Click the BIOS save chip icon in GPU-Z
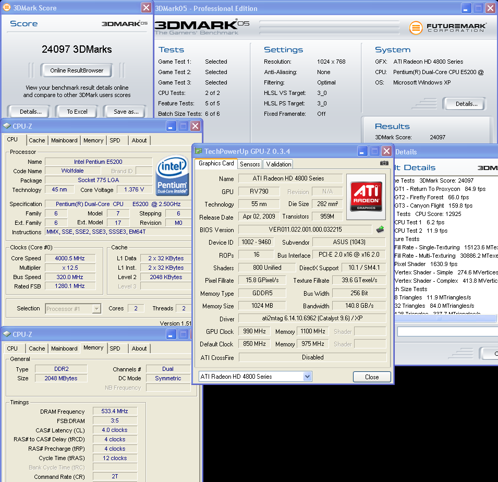This screenshot has height=482, width=498. (x=380, y=230)
